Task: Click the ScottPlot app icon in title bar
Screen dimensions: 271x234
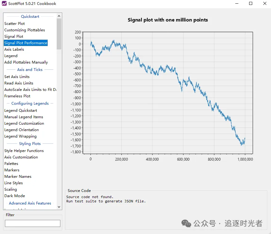Action: [x=4, y=4]
